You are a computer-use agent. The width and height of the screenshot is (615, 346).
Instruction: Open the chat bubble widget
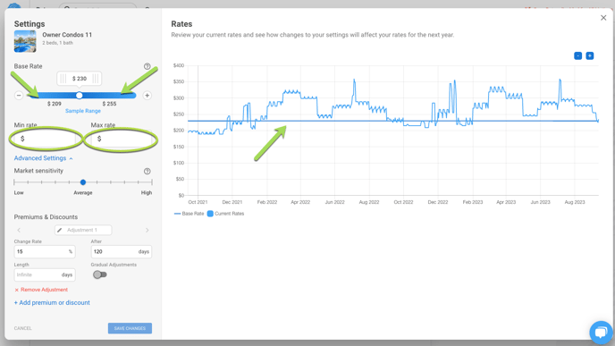(x=601, y=333)
